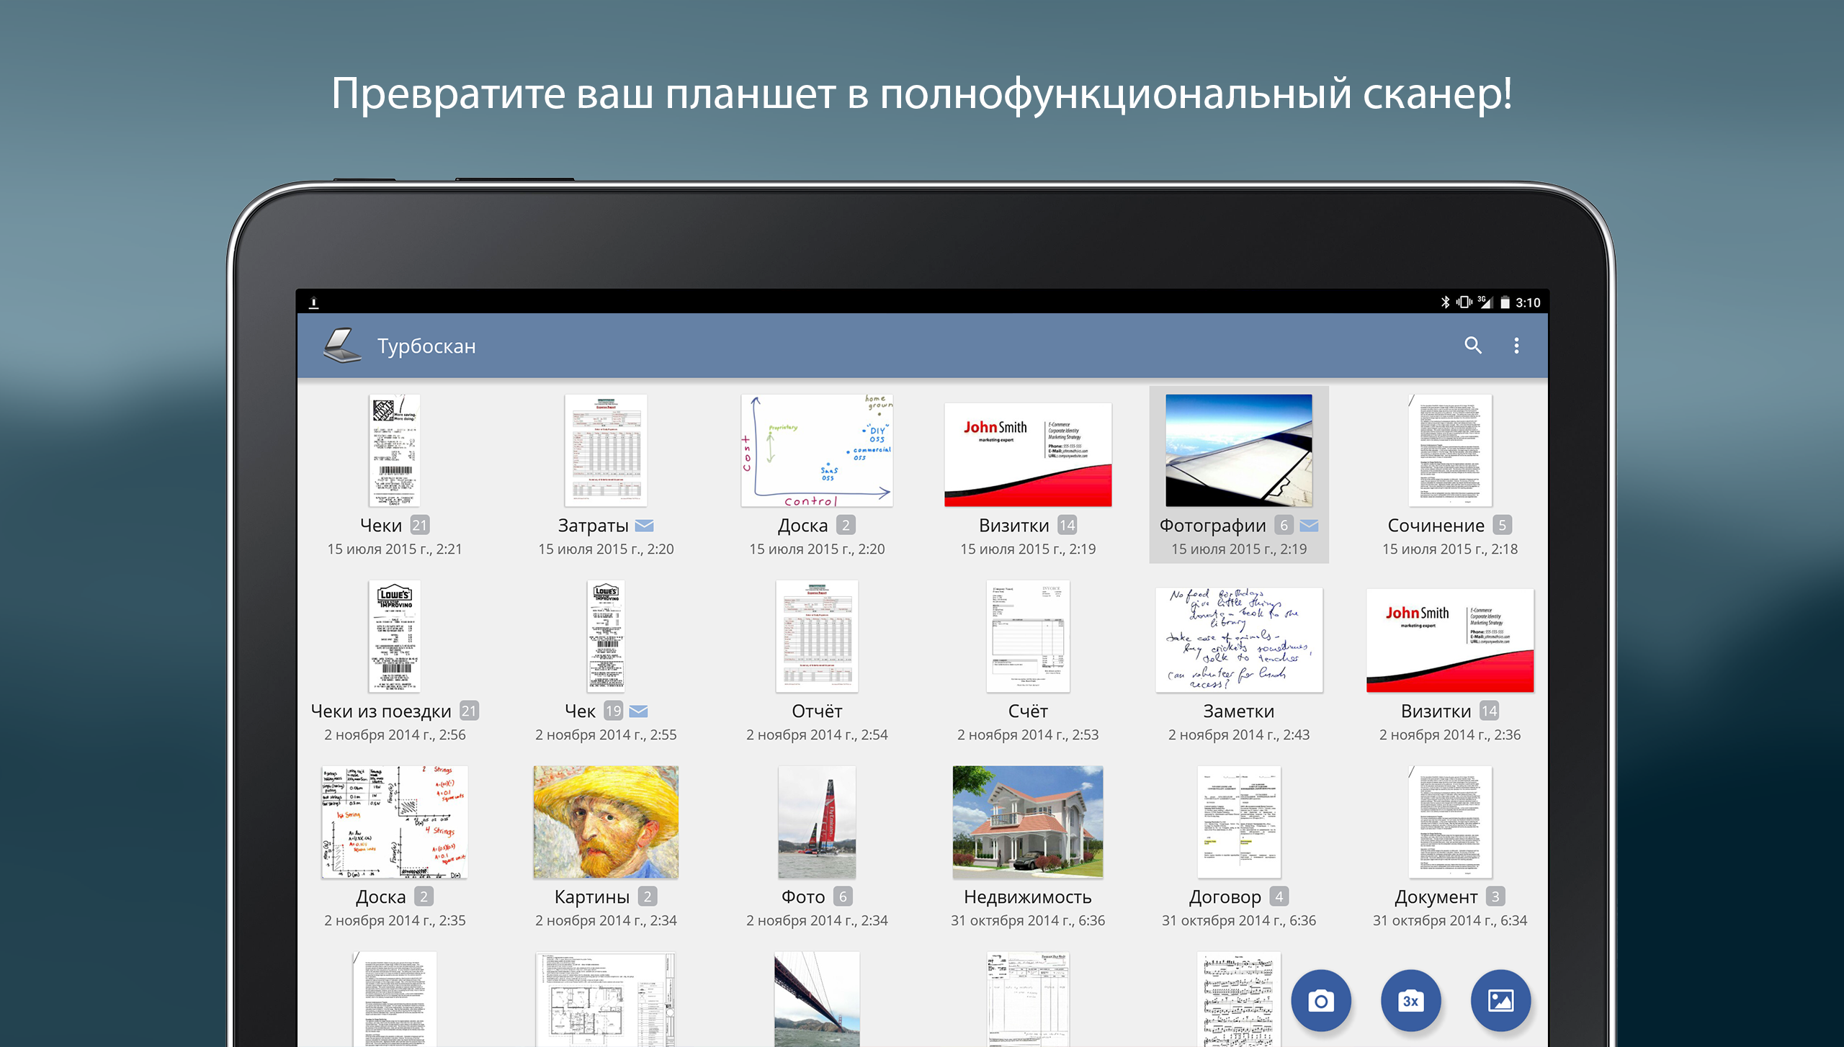
Task: Click date 31 октября 2014 г., 6:34
Action: pos(1450,921)
